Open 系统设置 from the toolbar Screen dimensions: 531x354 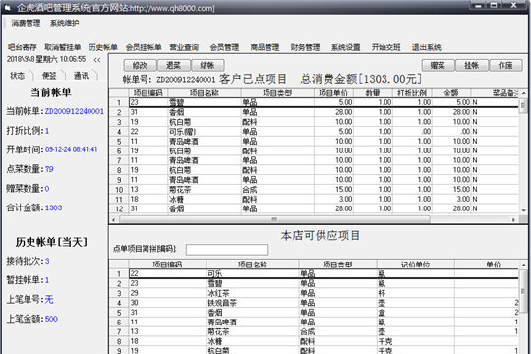(x=345, y=47)
